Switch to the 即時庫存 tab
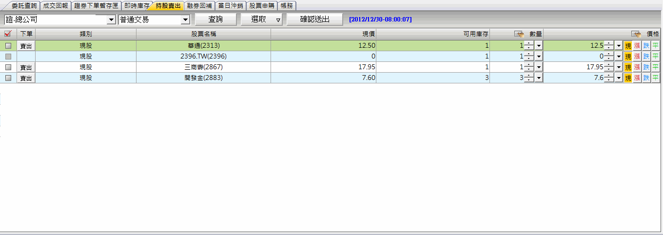This screenshot has width=663, height=235. pos(136,6)
